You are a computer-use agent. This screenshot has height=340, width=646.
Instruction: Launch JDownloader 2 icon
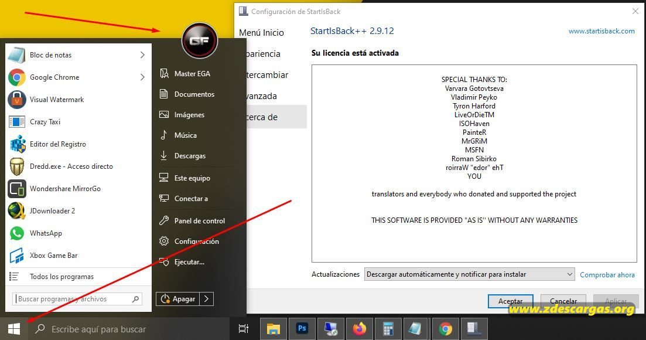point(17,210)
